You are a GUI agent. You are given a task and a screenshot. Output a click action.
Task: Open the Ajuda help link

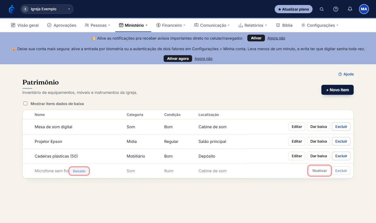click(x=346, y=74)
